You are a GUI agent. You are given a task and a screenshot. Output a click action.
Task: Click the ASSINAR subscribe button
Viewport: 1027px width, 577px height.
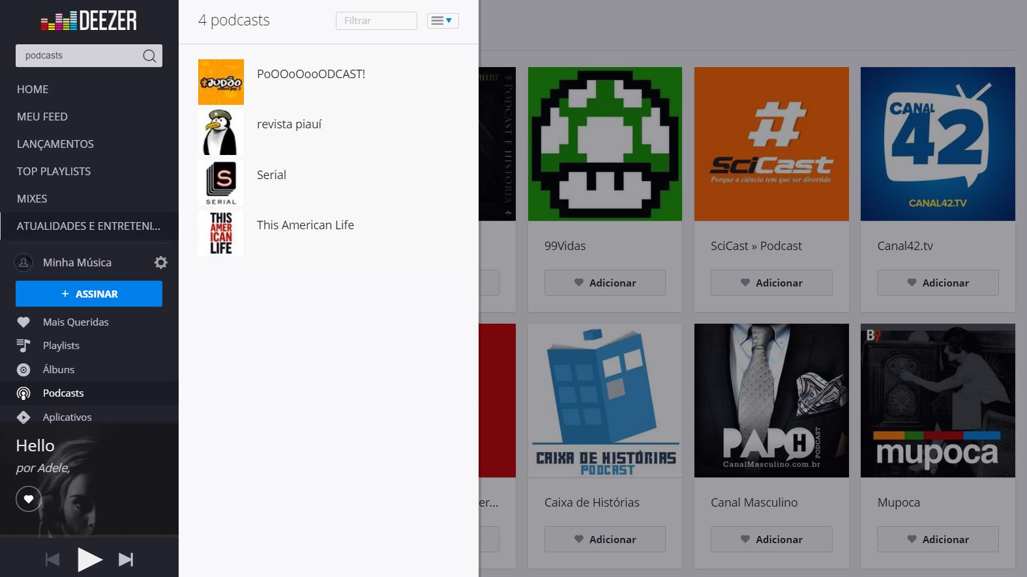(89, 294)
